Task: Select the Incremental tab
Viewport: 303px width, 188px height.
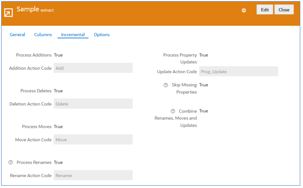Action: coord(73,35)
